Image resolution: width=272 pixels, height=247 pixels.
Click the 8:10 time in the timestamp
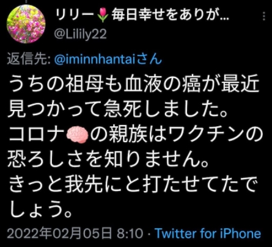tap(130, 234)
